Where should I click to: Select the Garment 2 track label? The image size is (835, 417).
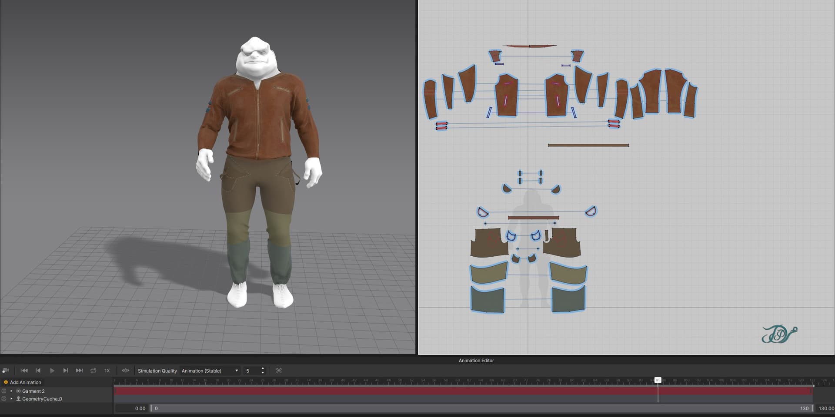pos(33,391)
